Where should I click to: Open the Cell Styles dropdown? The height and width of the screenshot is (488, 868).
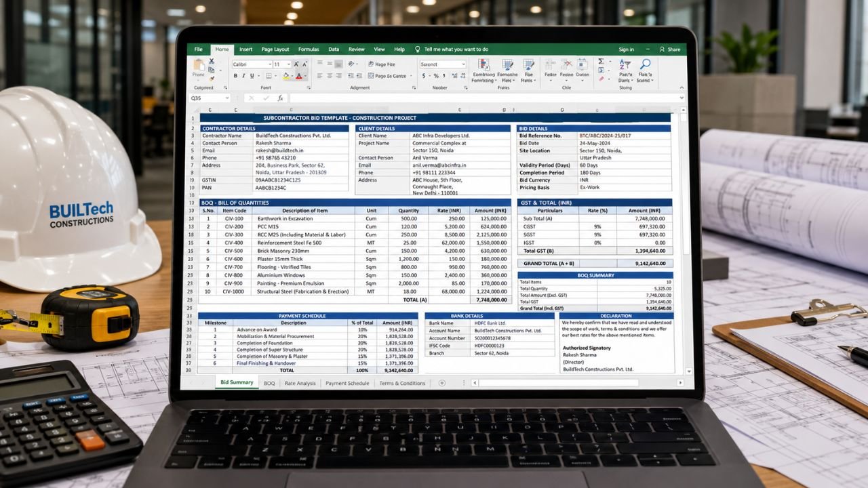click(x=528, y=70)
